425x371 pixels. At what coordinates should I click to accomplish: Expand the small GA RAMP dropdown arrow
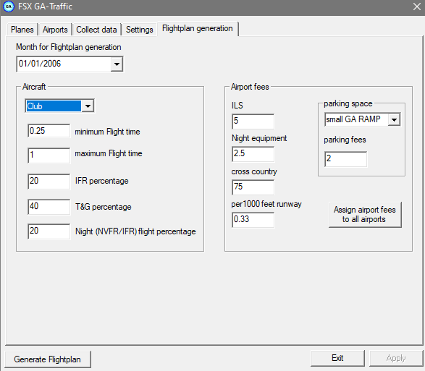(x=395, y=119)
